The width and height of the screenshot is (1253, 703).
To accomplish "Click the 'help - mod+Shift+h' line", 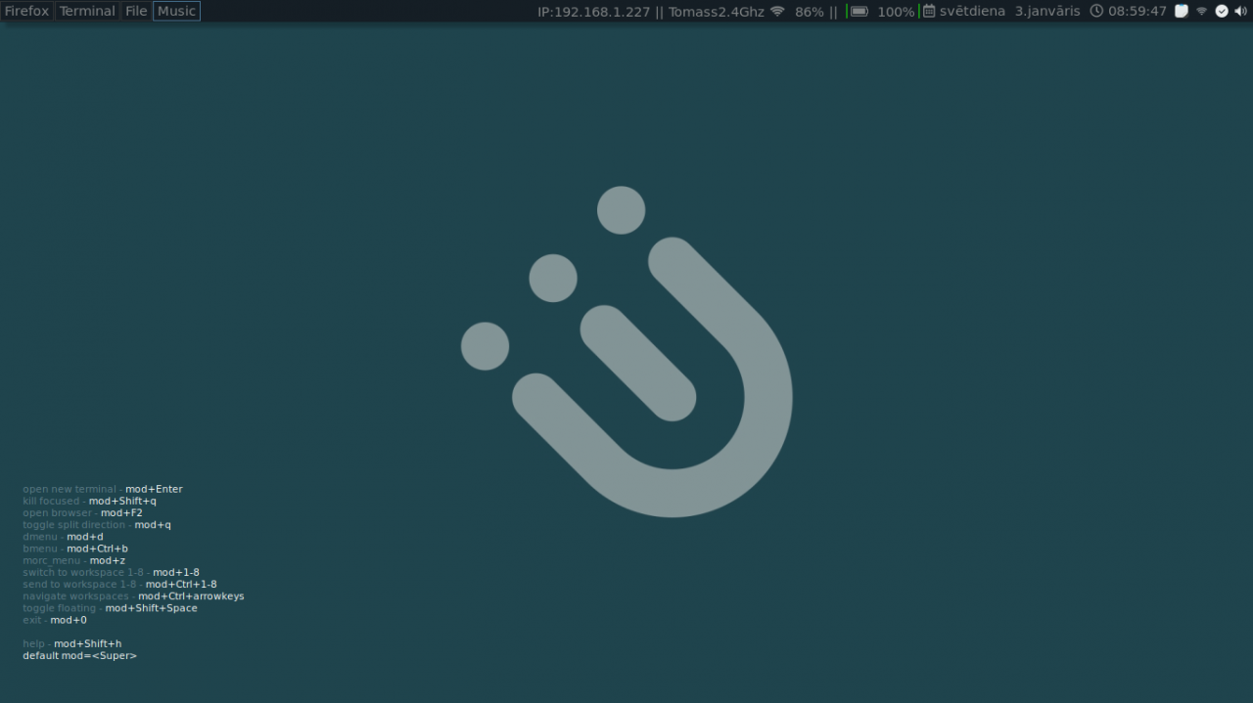I will [71, 643].
